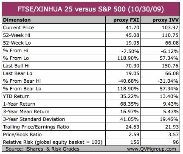
Task: Click the FXI % From Bear Hi value -40.68%
Action: (128, 81)
